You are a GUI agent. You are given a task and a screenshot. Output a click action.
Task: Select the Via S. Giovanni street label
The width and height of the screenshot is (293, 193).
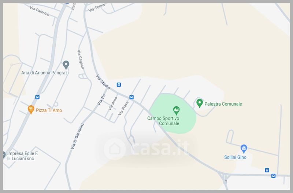click(77, 136)
